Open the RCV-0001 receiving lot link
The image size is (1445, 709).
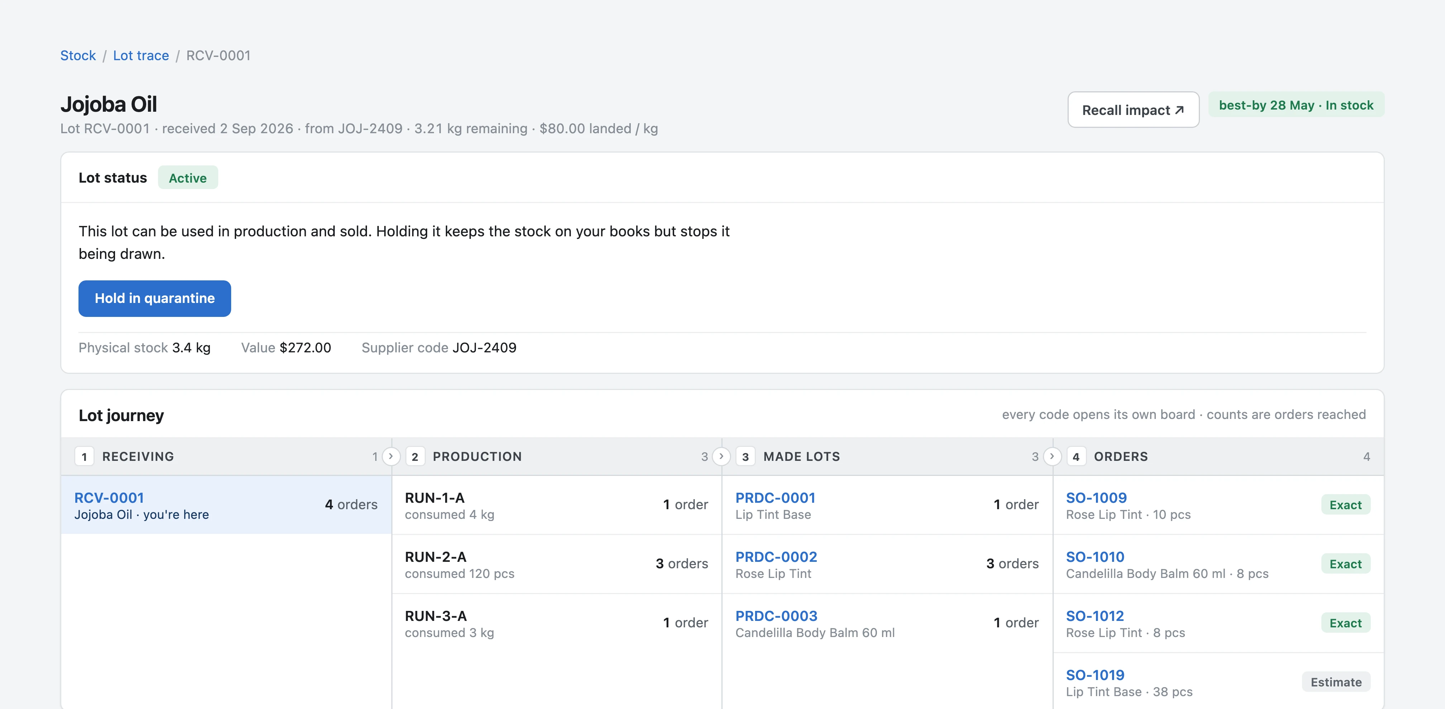pos(109,498)
